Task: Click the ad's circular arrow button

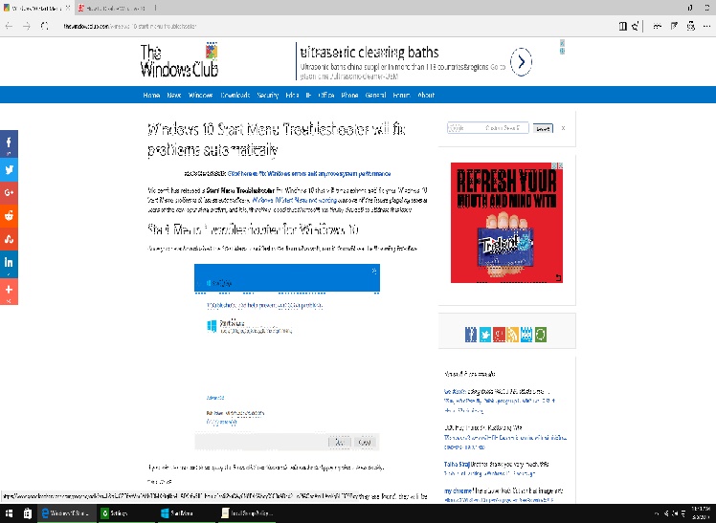Action: [521, 61]
